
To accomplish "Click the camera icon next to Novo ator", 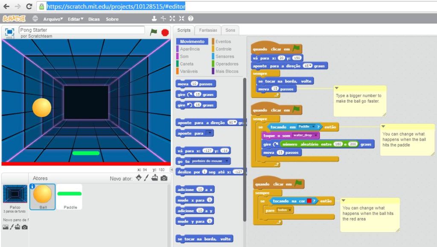I will (163, 178).
